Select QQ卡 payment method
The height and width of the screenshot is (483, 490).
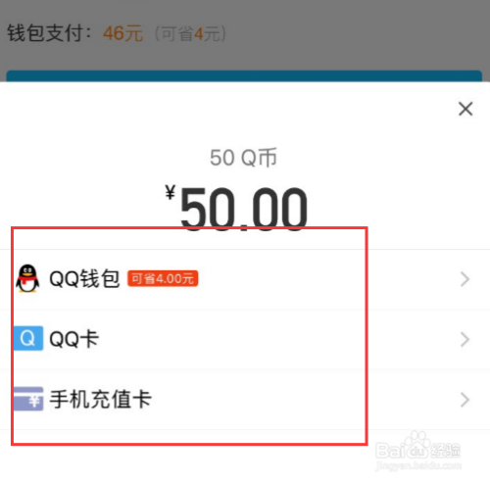245,339
